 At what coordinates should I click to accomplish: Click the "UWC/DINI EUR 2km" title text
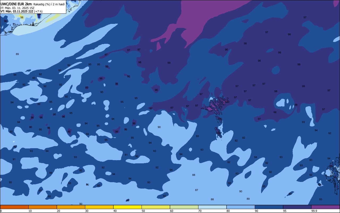16,4
